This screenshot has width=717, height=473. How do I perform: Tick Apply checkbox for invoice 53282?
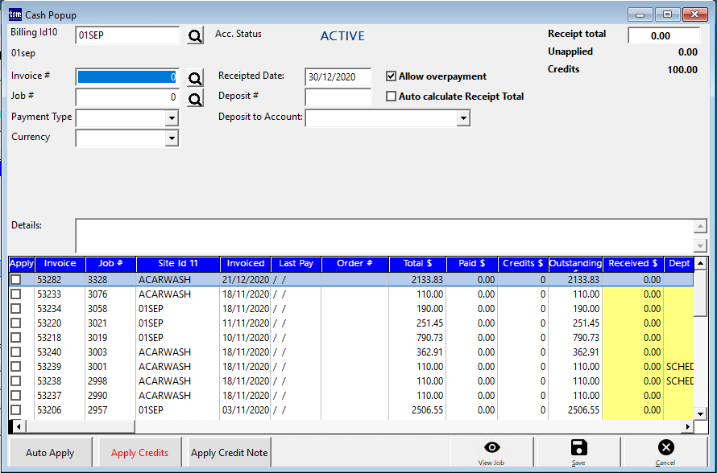(16, 280)
